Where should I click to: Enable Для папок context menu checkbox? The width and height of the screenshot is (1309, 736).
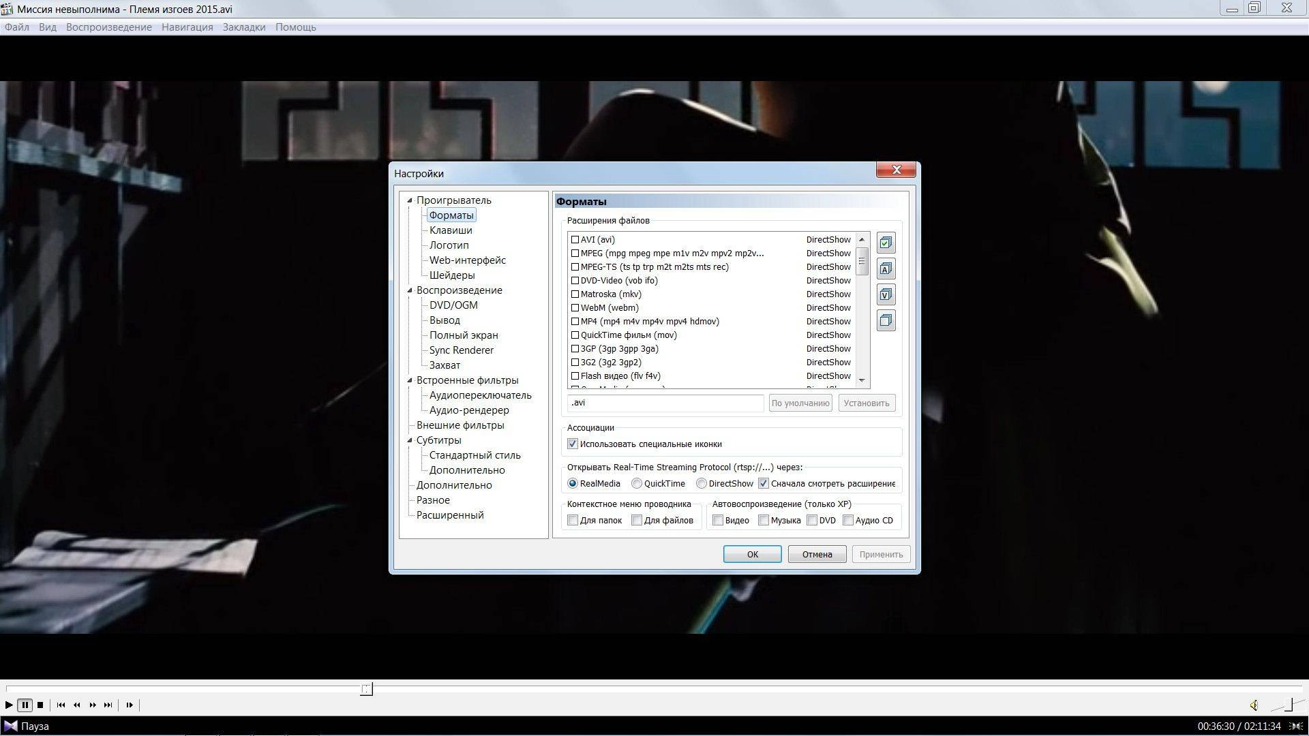[x=573, y=521]
